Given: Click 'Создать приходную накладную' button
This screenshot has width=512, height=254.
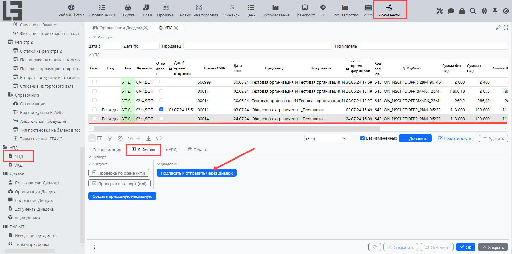Looking at the screenshot, I should (122, 196).
